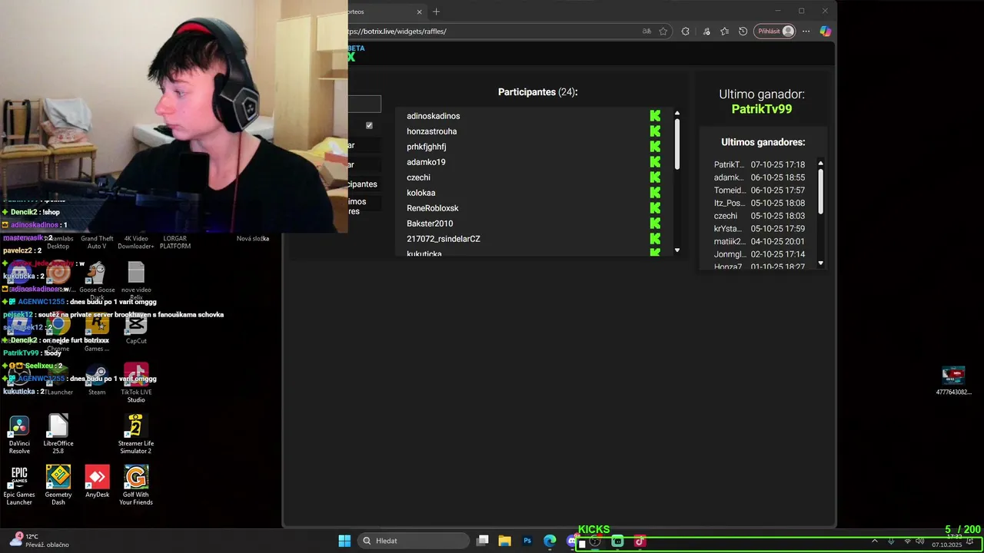Select participant ReneRobloxsk in the list
The width and height of the screenshot is (984, 553).
(x=432, y=208)
